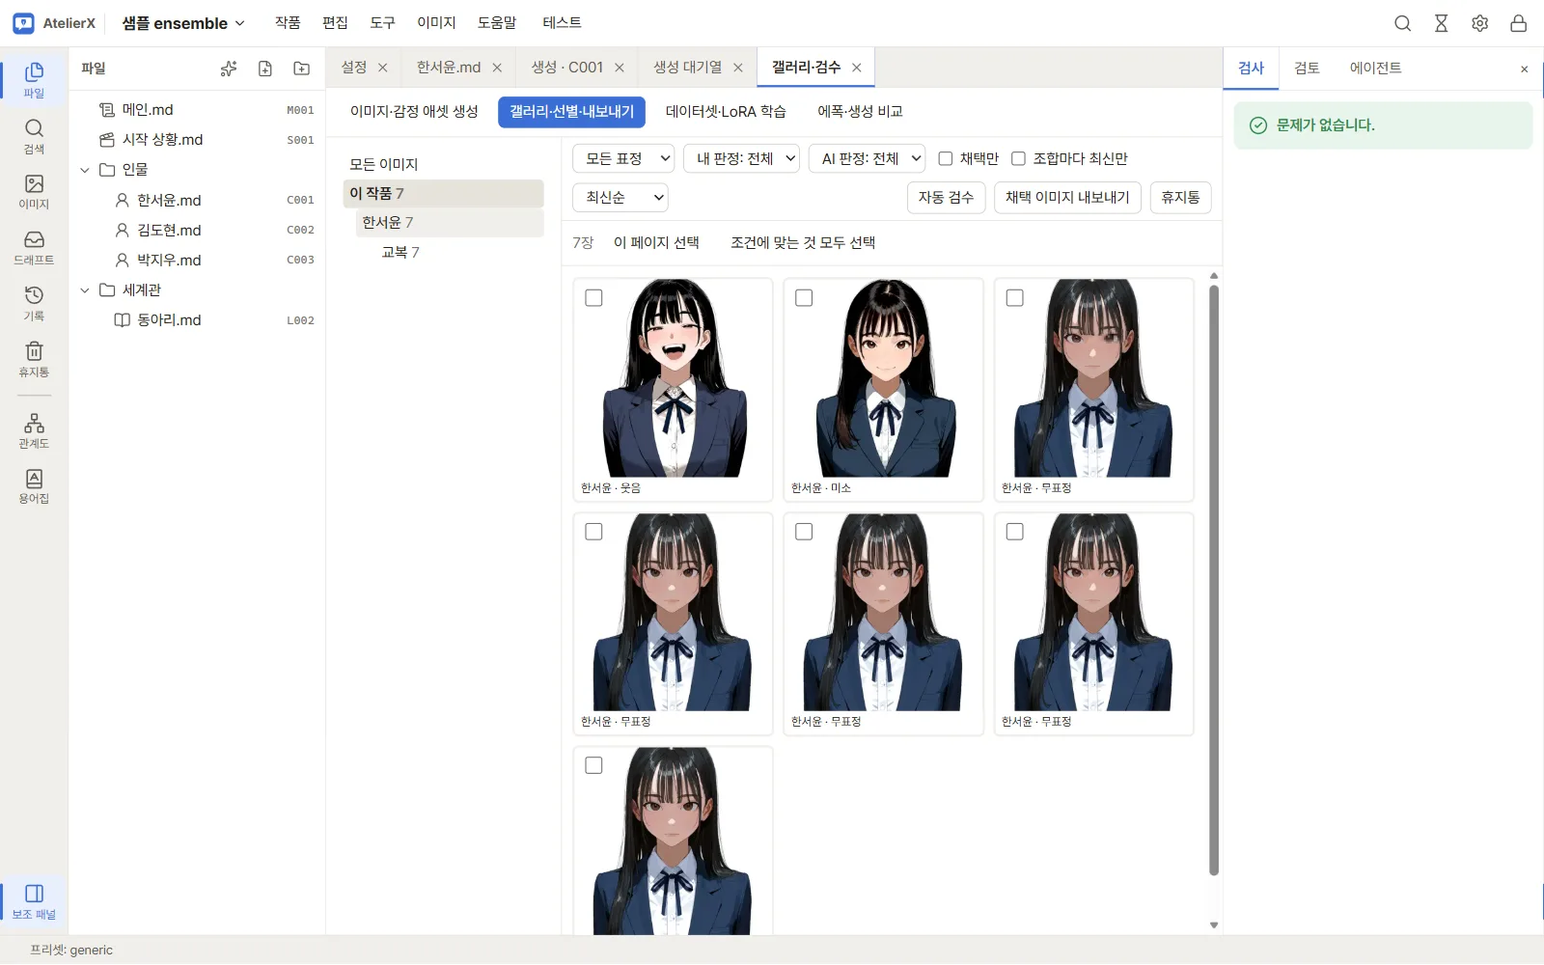The width and height of the screenshot is (1544, 965).
Task: Open the 드래프트 sidebar panel
Action: pyautogui.click(x=34, y=247)
